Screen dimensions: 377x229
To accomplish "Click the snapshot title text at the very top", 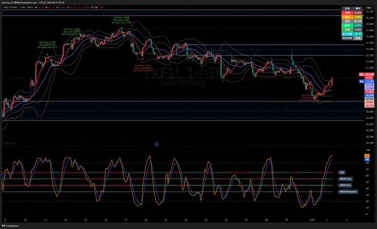I will 33,3.
